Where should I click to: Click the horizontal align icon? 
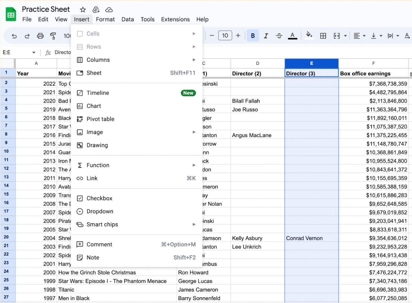click(357, 36)
